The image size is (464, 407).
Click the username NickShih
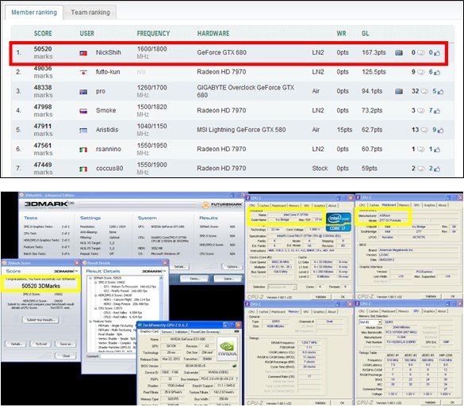[109, 52]
